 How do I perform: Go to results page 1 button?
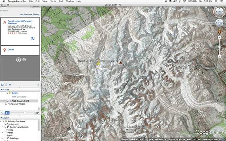[x=19, y=60]
